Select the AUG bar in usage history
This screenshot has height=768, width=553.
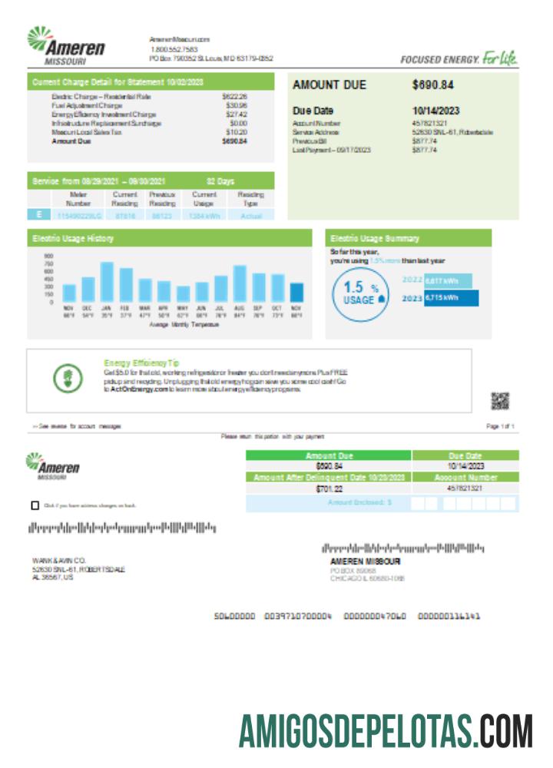[x=240, y=283]
